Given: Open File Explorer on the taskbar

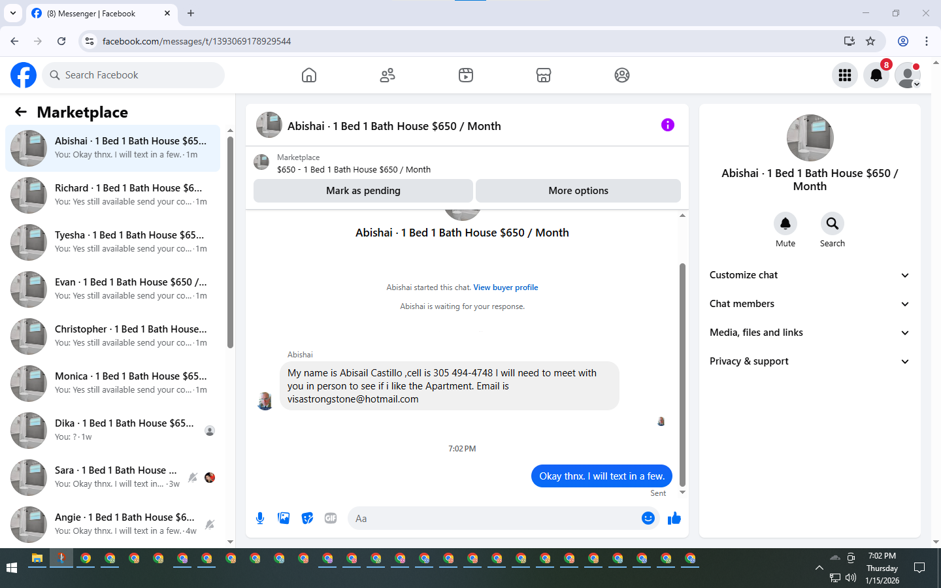Looking at the screenshot, I should (37, 559).
